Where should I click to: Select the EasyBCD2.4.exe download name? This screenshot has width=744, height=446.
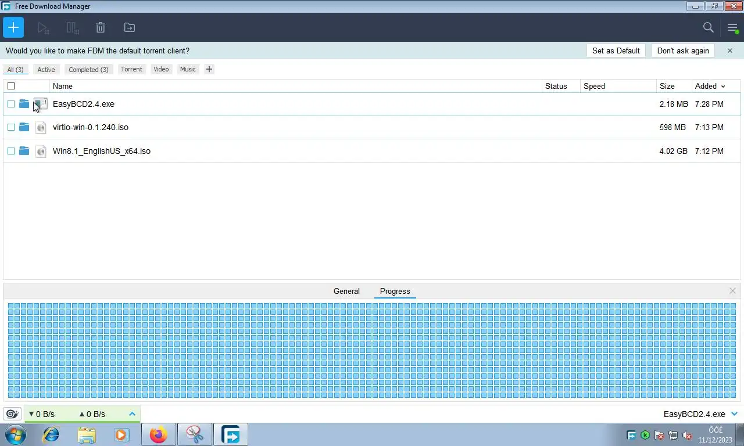click(x=84, y=104)
